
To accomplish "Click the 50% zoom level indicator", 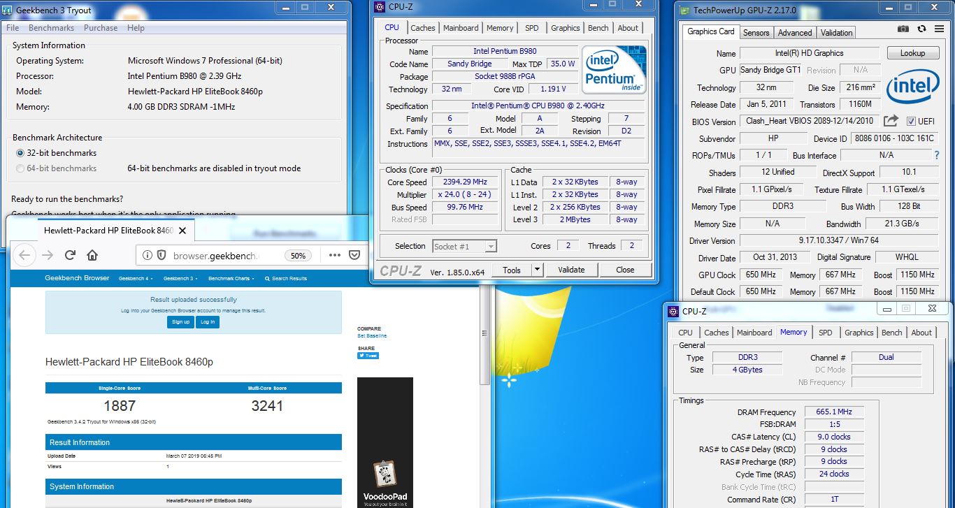I will coord(299,256).
